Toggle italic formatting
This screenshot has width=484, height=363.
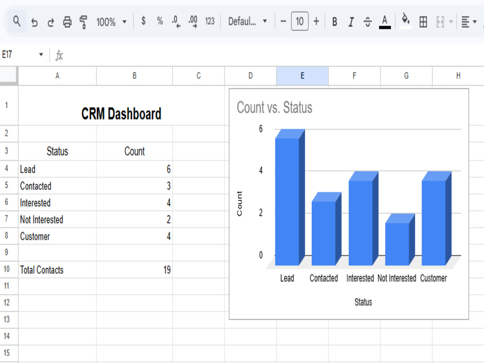pyautogui.click(x=351, y=22)
